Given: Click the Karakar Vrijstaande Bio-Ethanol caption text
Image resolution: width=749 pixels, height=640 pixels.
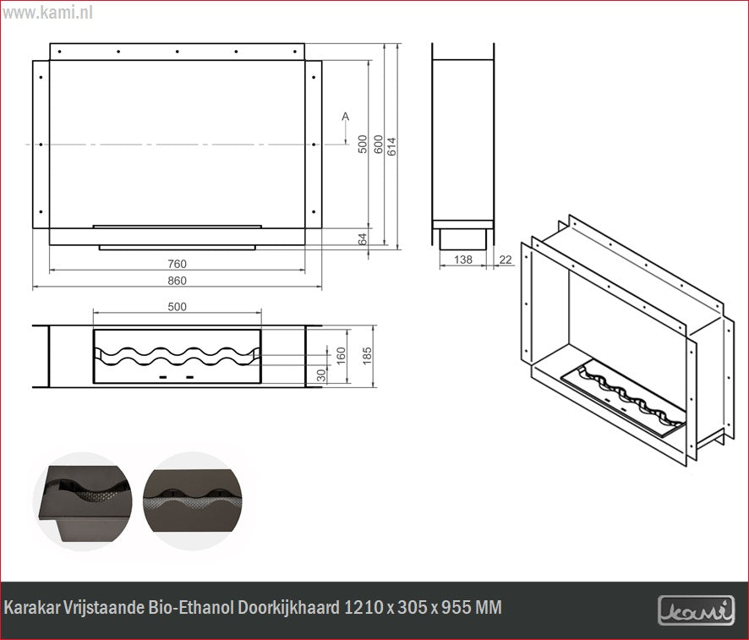Looking at the screenshot, I should click(x=253, y=608).
